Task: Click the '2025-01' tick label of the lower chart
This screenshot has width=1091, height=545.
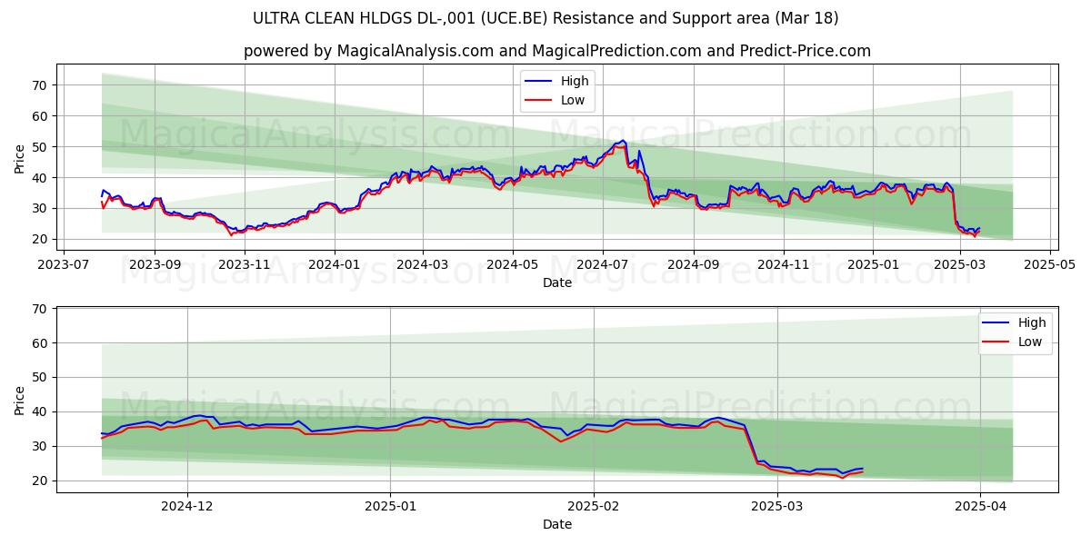Action: tap(391, 505)
